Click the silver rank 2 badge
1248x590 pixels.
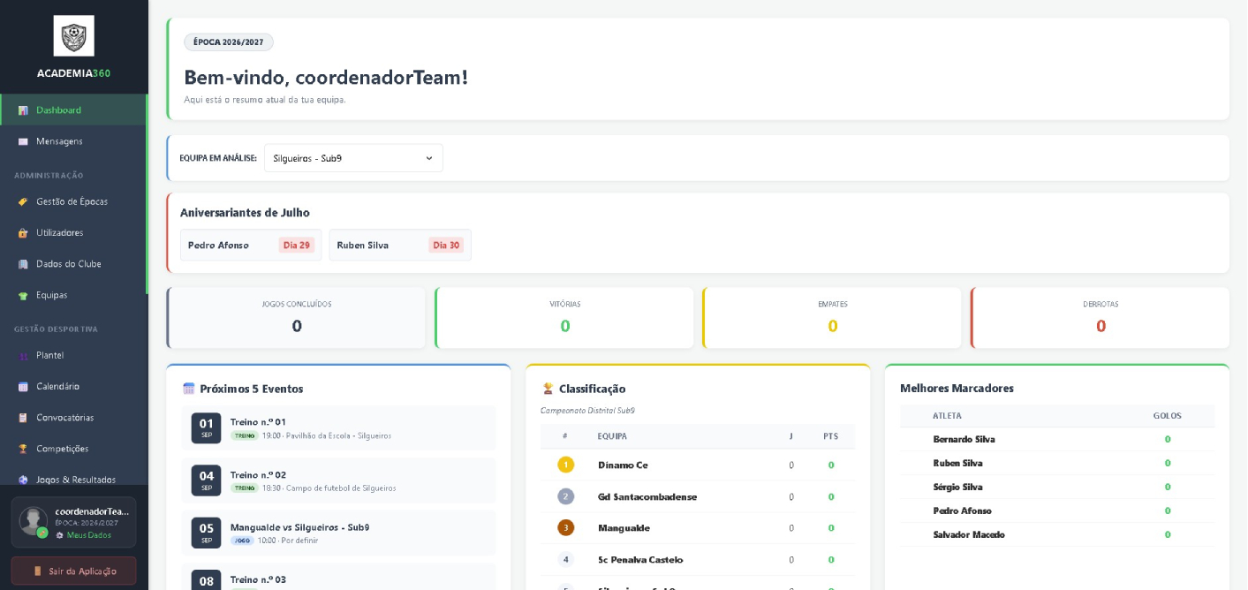pos(565,496)
